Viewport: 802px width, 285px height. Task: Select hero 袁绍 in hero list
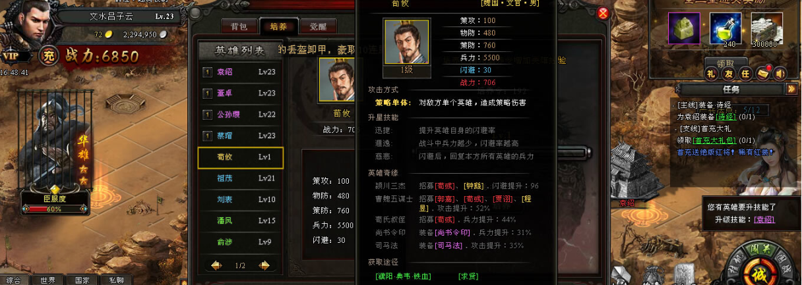pyautogui.click(x=241, y=72)
